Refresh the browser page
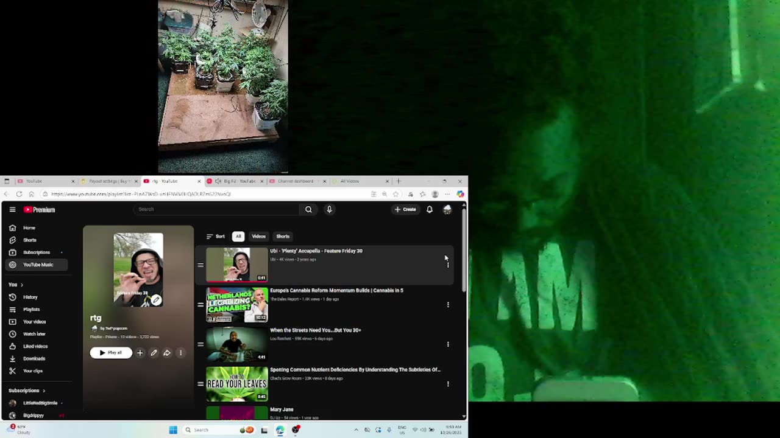 (x=19, y=194)
